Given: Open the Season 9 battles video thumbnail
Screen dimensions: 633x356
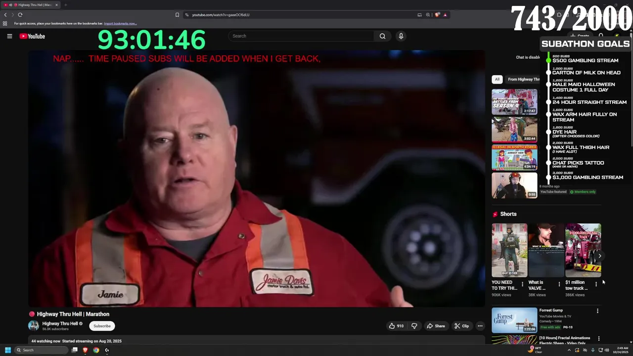Looking at the screenshot, I should pos(514,102).
